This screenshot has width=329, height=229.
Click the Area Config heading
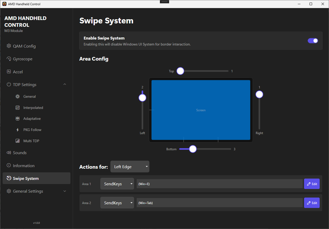(x=94, y=59)
